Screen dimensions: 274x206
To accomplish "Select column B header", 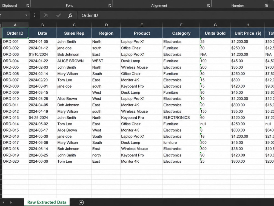I will coord(42,25).
